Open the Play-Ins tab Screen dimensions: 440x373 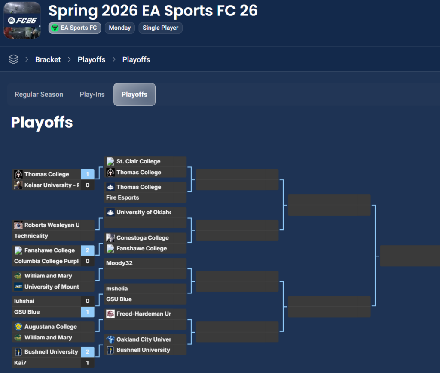92,95
